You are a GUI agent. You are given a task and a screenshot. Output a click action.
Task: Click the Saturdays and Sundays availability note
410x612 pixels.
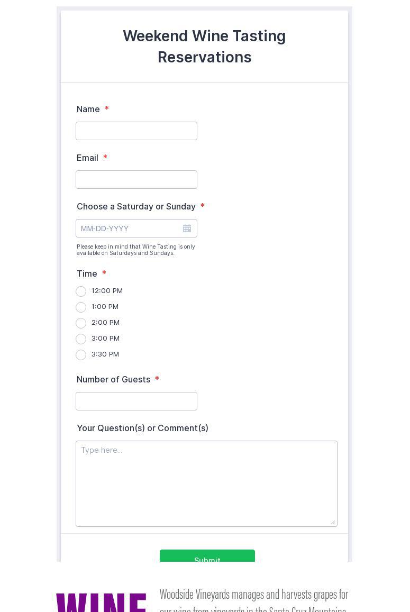(x=136, y=250)
